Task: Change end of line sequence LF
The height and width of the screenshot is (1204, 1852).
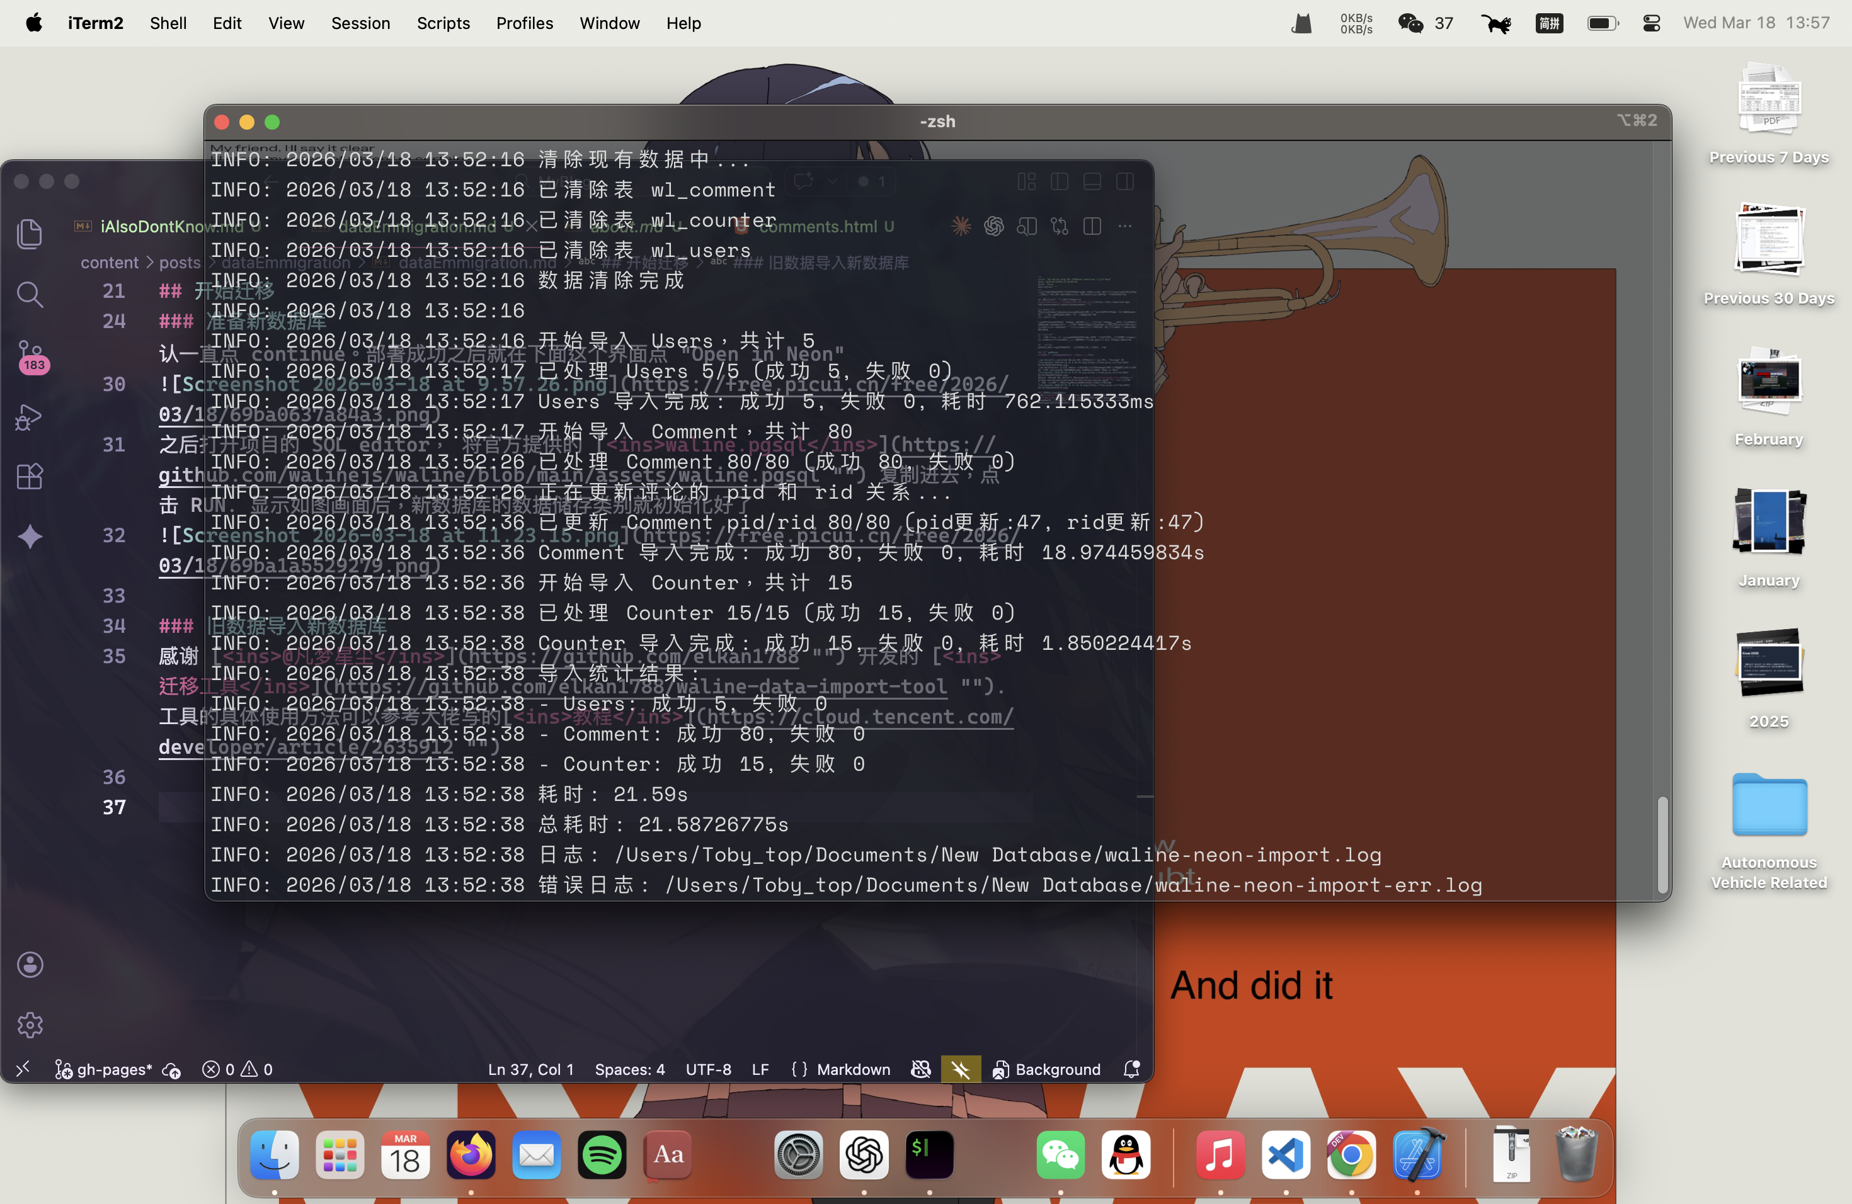Action: (760, 1069)
